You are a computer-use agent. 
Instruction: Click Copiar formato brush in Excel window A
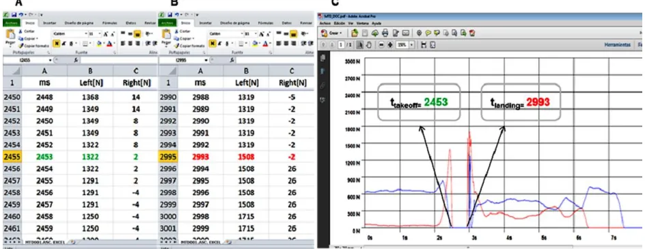pos(21,46)
